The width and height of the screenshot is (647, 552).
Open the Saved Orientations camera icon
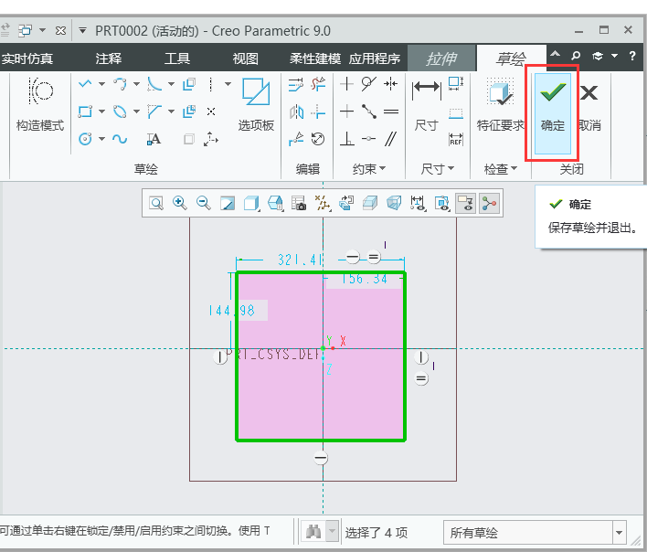(x=299, y=203)
